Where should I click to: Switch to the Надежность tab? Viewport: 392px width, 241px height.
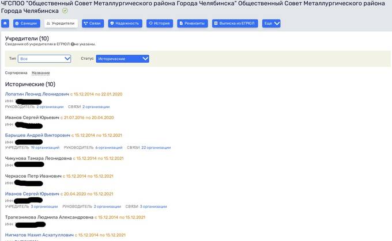[x=125, y=24]
